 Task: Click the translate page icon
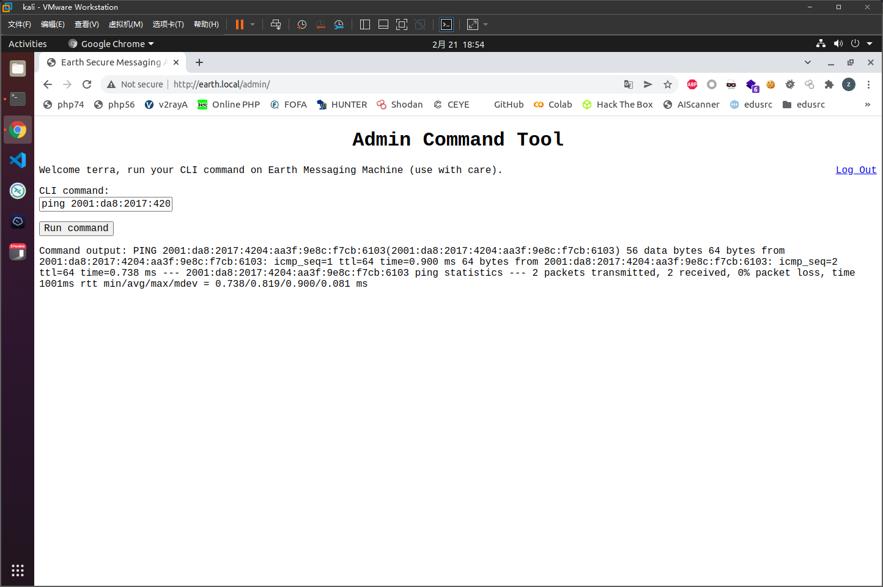629,84
